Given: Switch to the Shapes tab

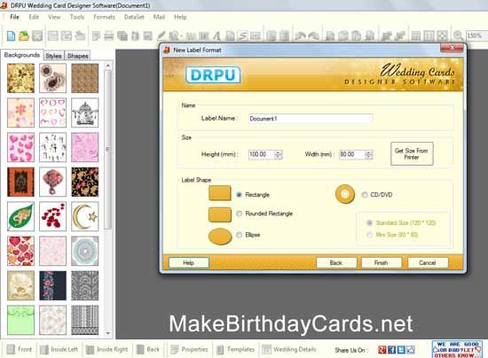Looking at the screenshot, I should [x=78, y=56].
